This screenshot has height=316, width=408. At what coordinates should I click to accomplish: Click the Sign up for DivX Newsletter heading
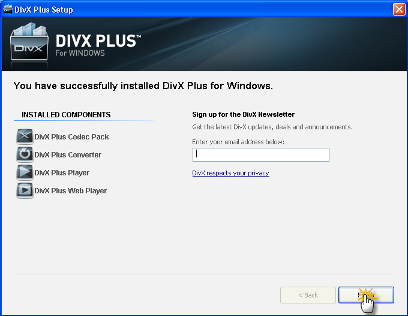point(243,114)
